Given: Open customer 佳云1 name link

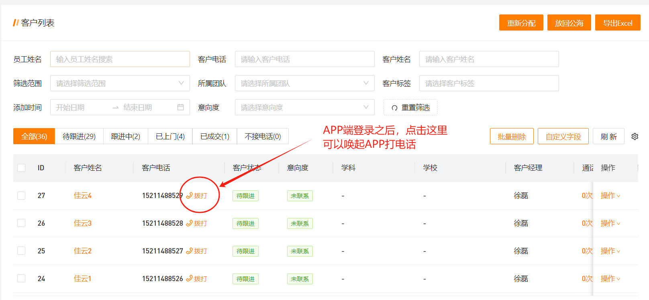Looking at the screenshot, I should (x=82, y=279).
